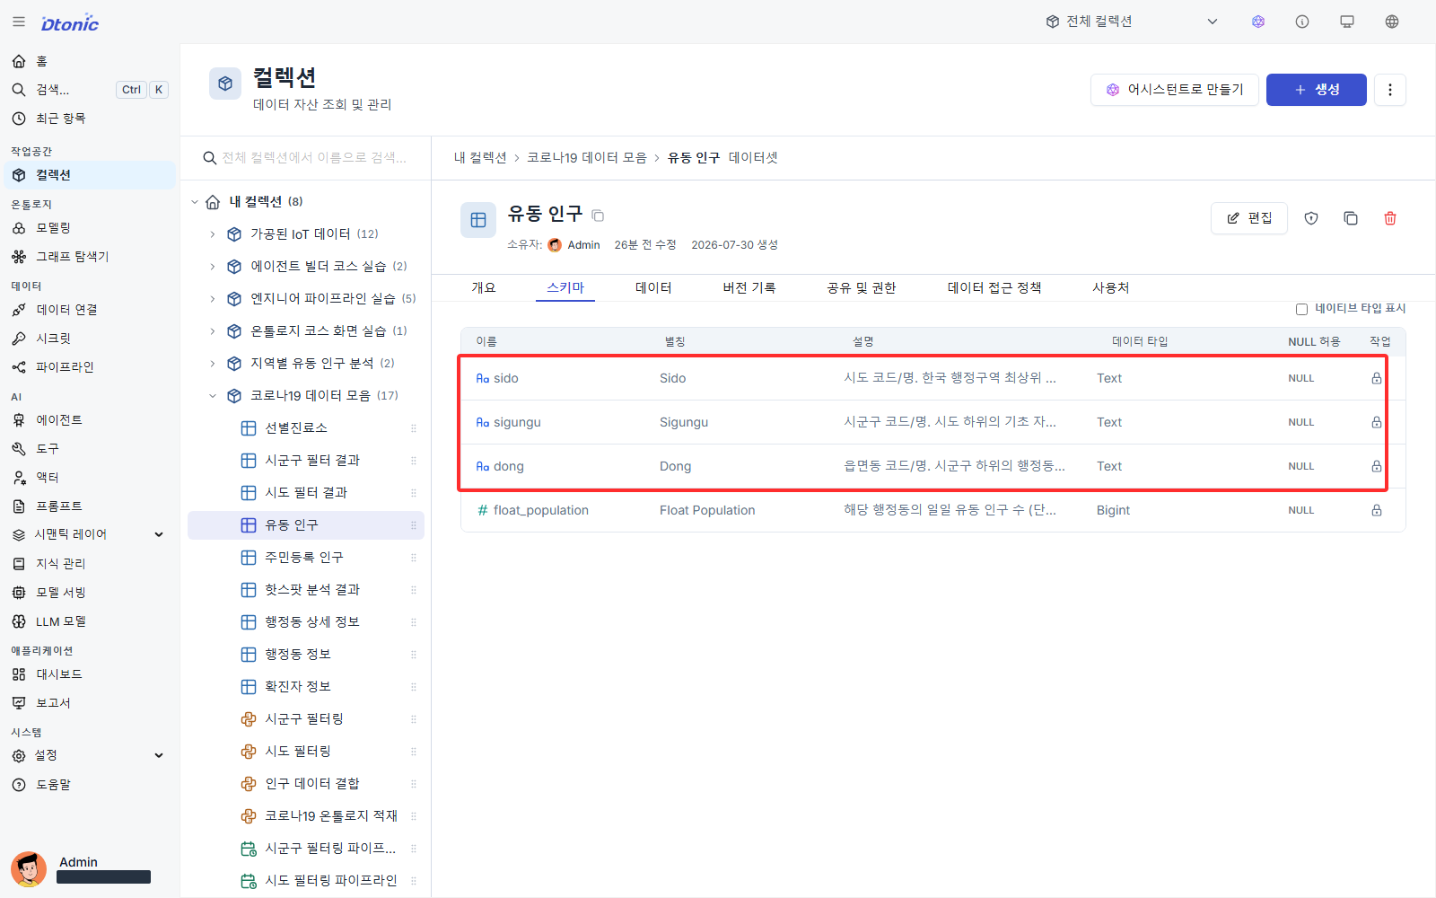The image size is (1436, 898).
Task: Delete dataset using red trash icon
Action: pos(1390,218)
